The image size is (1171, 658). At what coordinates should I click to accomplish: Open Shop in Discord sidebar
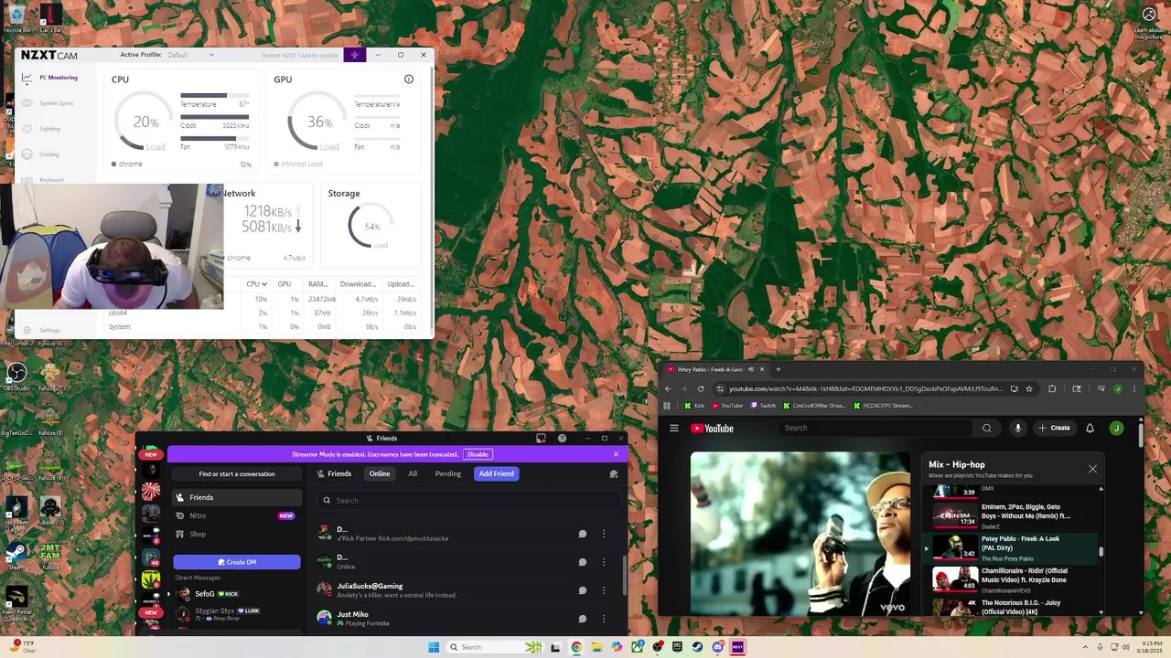237,534
